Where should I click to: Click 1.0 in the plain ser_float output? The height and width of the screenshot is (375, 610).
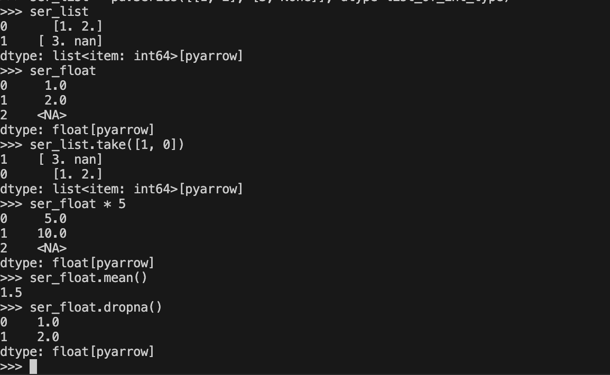click(x=56, y=86)
